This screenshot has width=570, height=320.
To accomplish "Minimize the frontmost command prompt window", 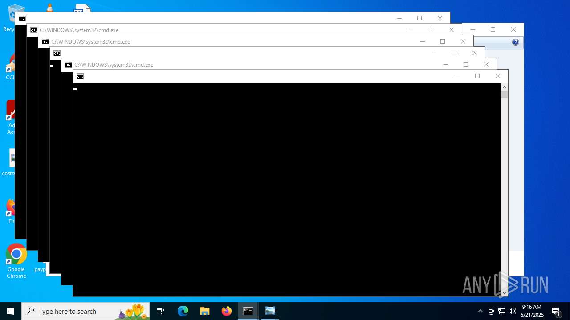I will (457, 76).
